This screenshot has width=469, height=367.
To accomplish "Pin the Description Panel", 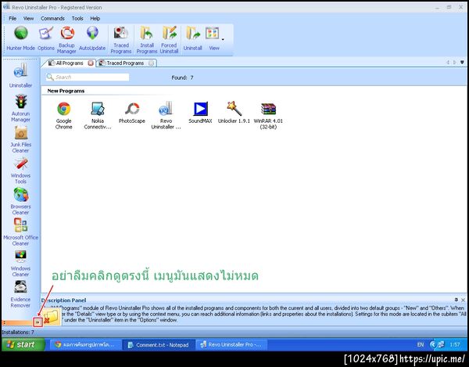I will tap(456, 300).
